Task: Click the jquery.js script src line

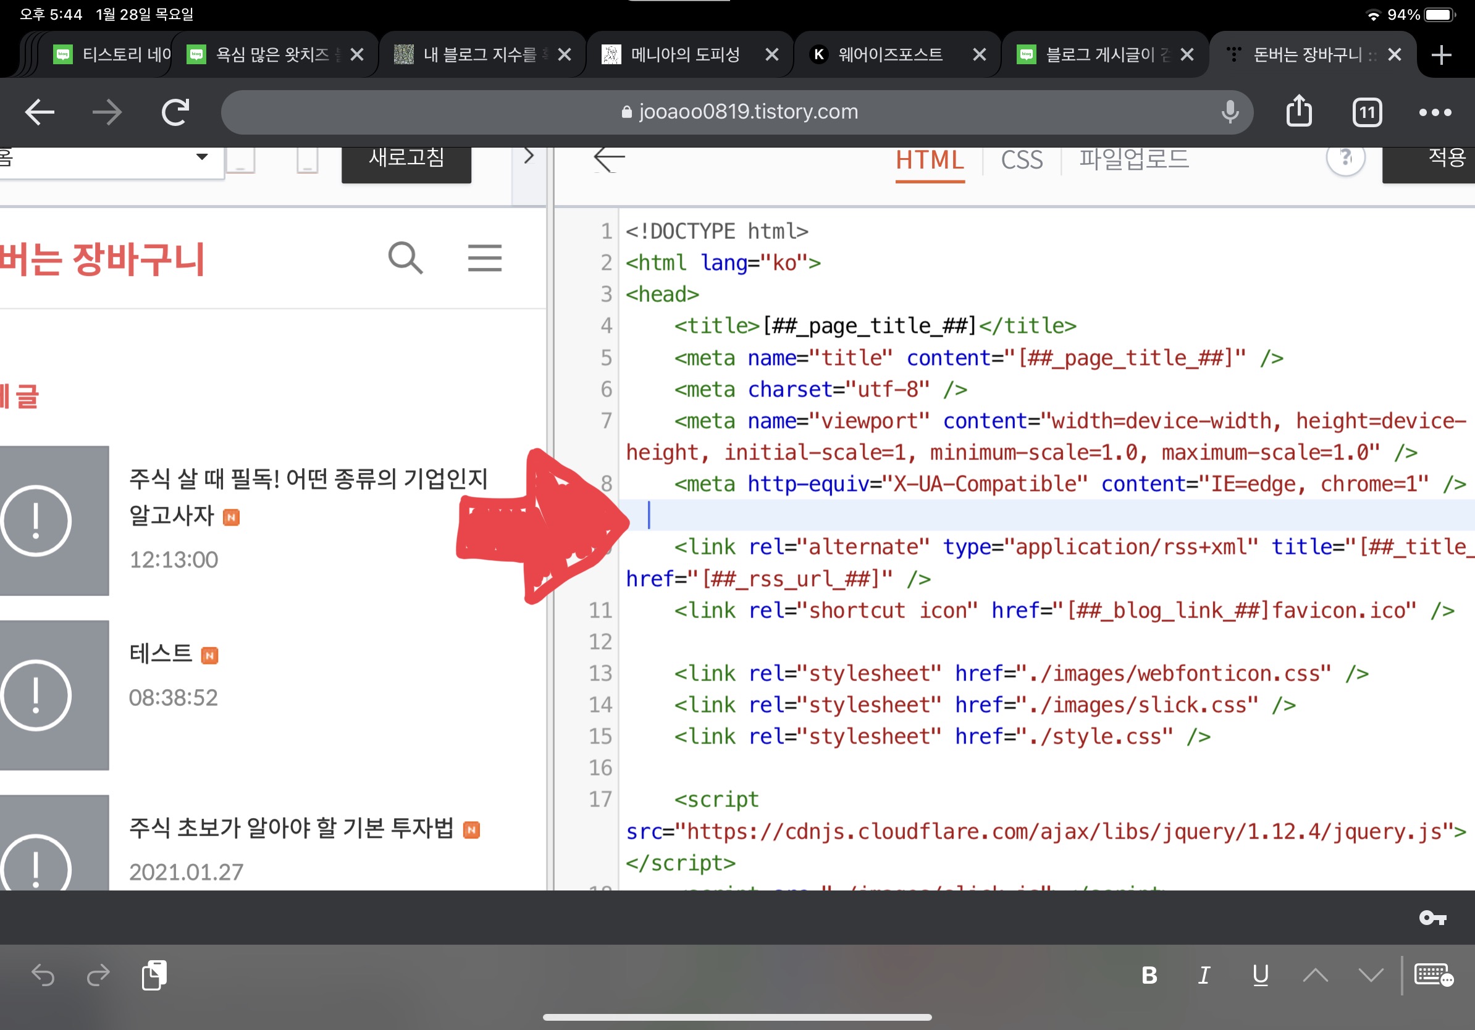Action: pyautogui.click(x=1046, y=831)
